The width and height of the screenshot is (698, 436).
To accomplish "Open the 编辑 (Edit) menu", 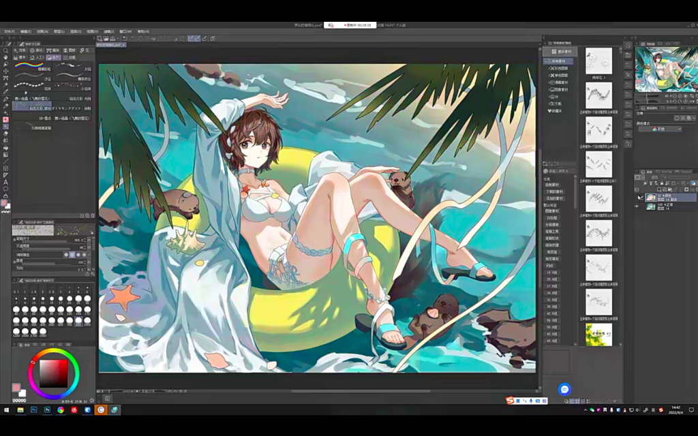I will 26,31.
